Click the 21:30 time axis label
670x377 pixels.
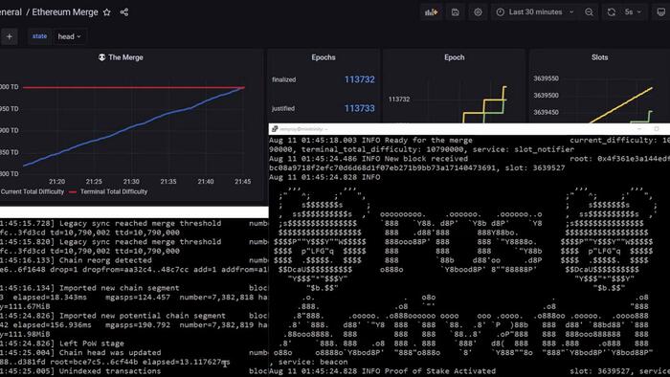click(x=131, y=182)
